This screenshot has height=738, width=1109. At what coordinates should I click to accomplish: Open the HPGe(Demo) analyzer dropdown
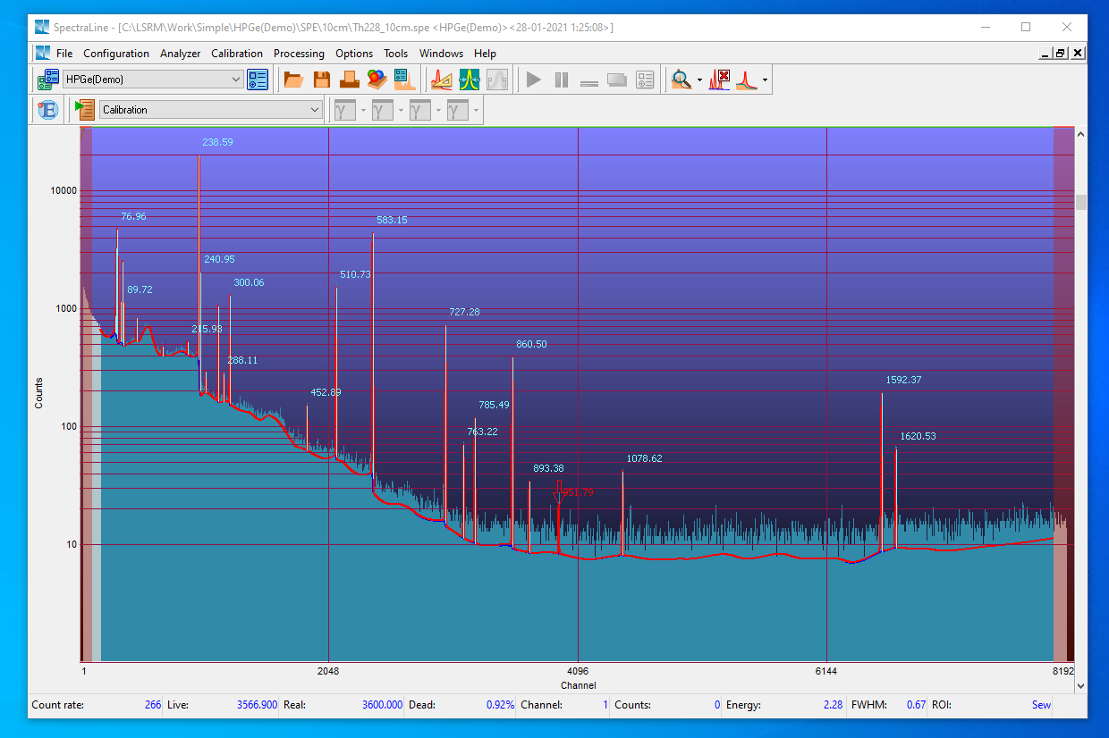click(236, 80)
